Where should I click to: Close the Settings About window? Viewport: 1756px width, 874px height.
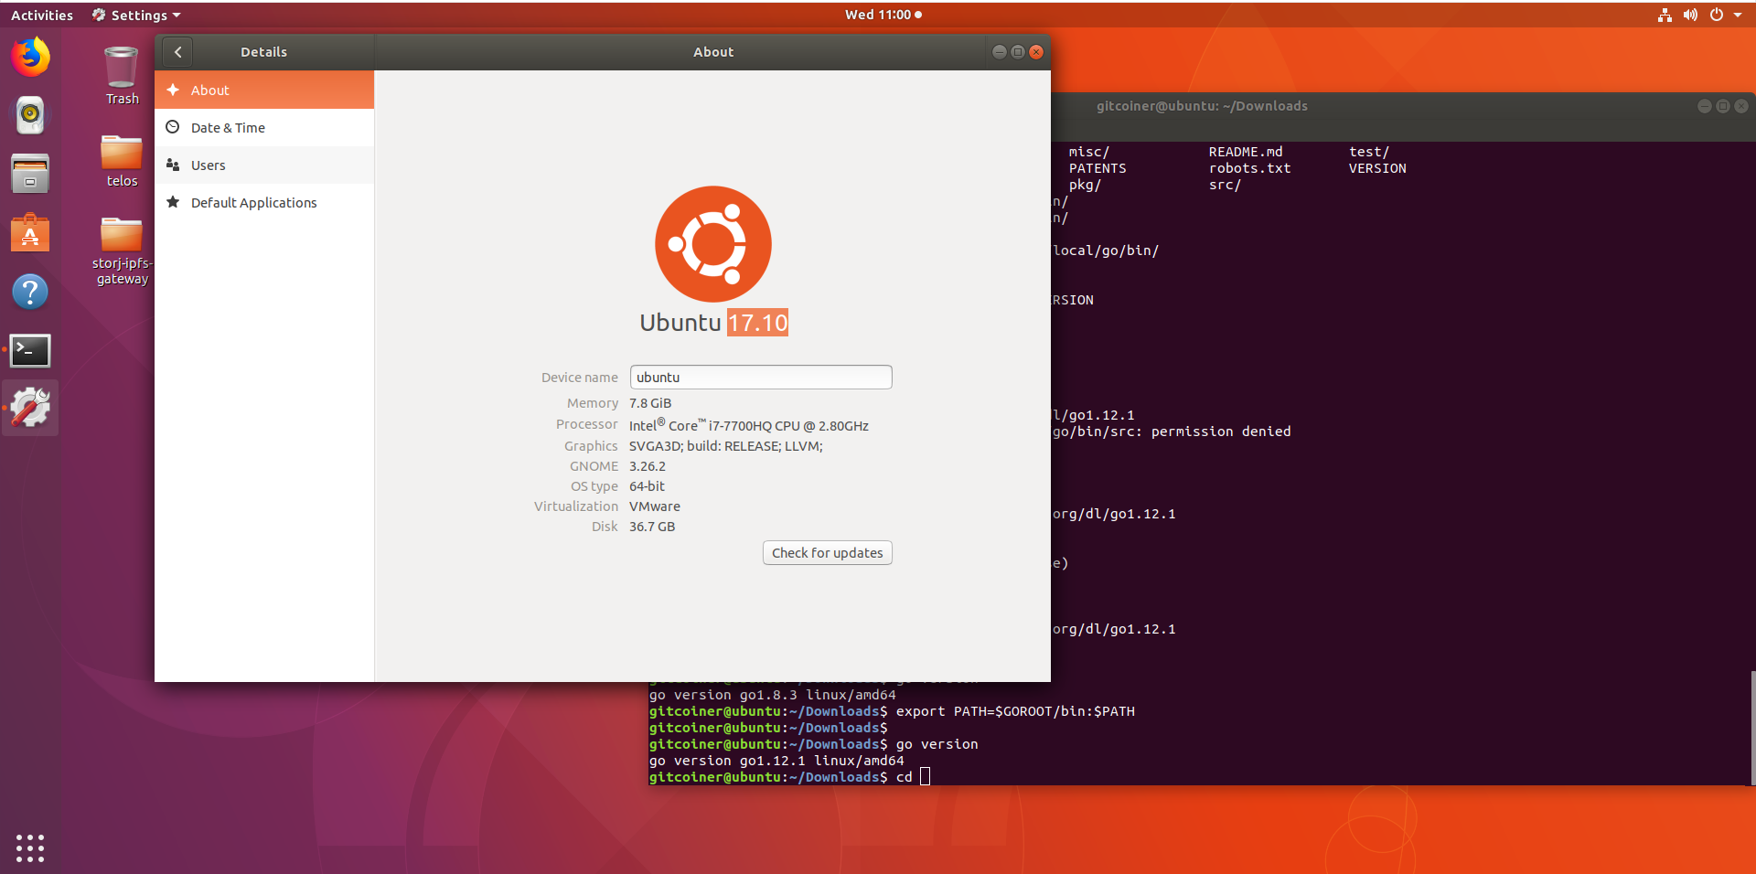(x=1036, y=52)
